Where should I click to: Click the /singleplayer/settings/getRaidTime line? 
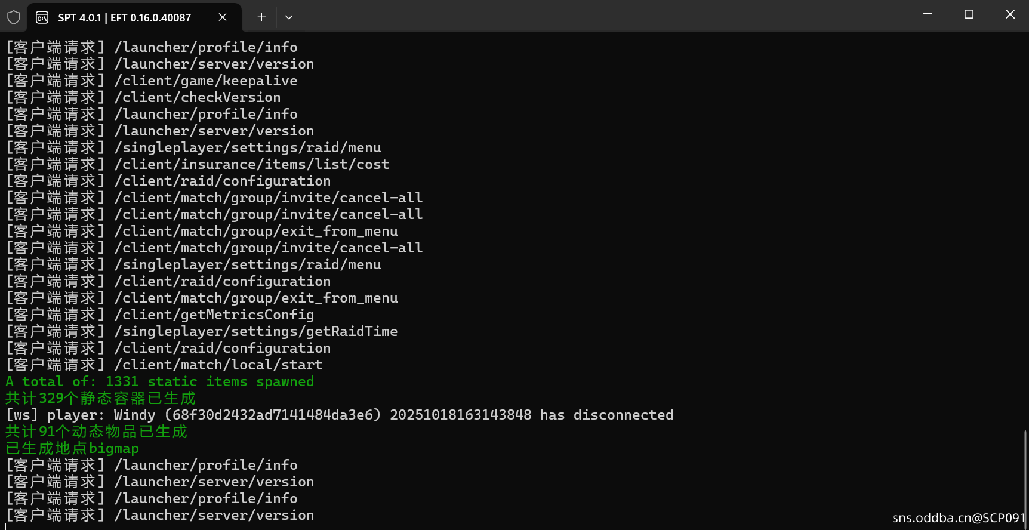click(256, 332)
